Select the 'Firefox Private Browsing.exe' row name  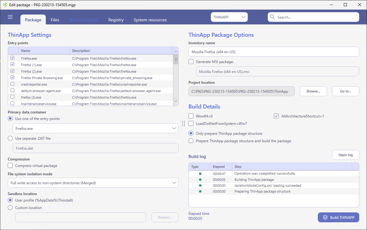pos(42,78)
